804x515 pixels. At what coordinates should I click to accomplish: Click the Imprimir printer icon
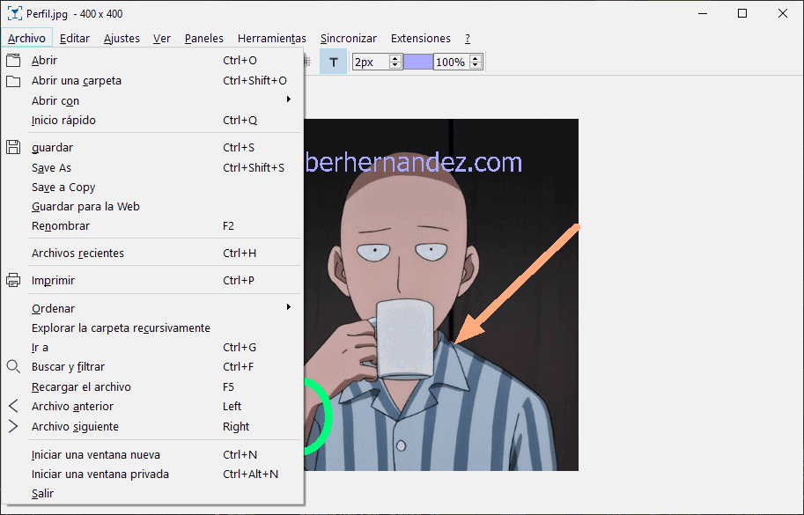13,280
